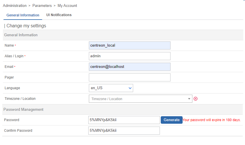
Task: Focus the Name field containing centreon_local
Action: (130, 45)
